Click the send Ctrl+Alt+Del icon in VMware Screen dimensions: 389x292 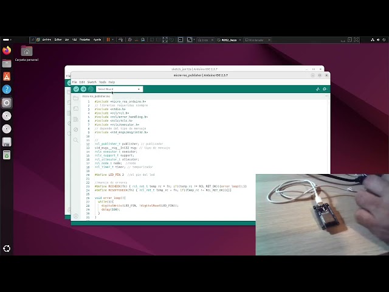[120, 40]
